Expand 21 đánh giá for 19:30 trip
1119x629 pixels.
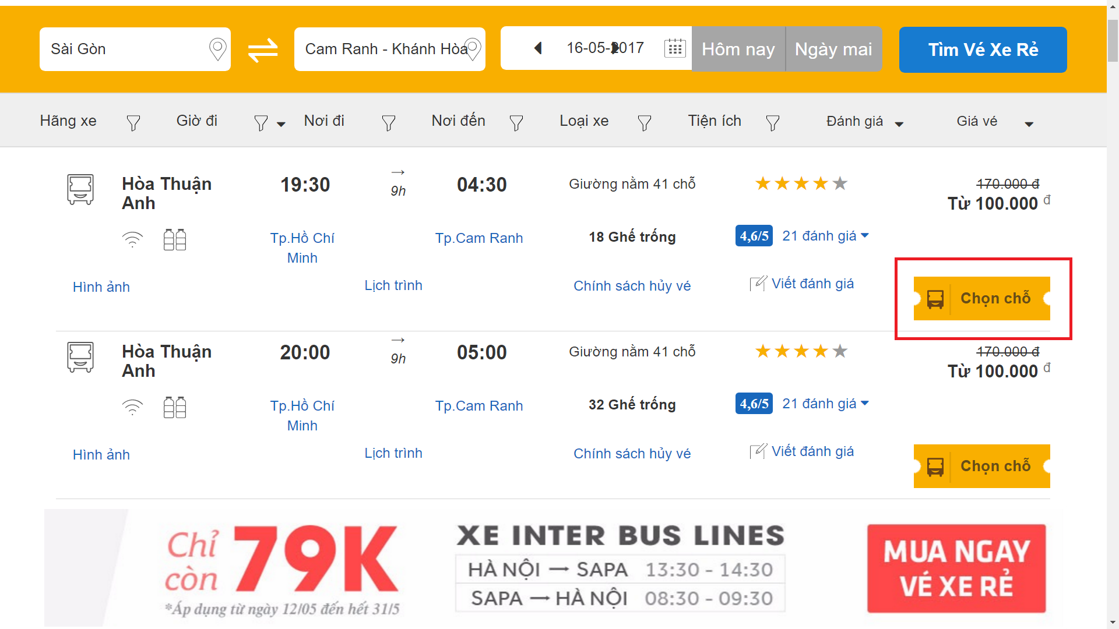point(825,236)
